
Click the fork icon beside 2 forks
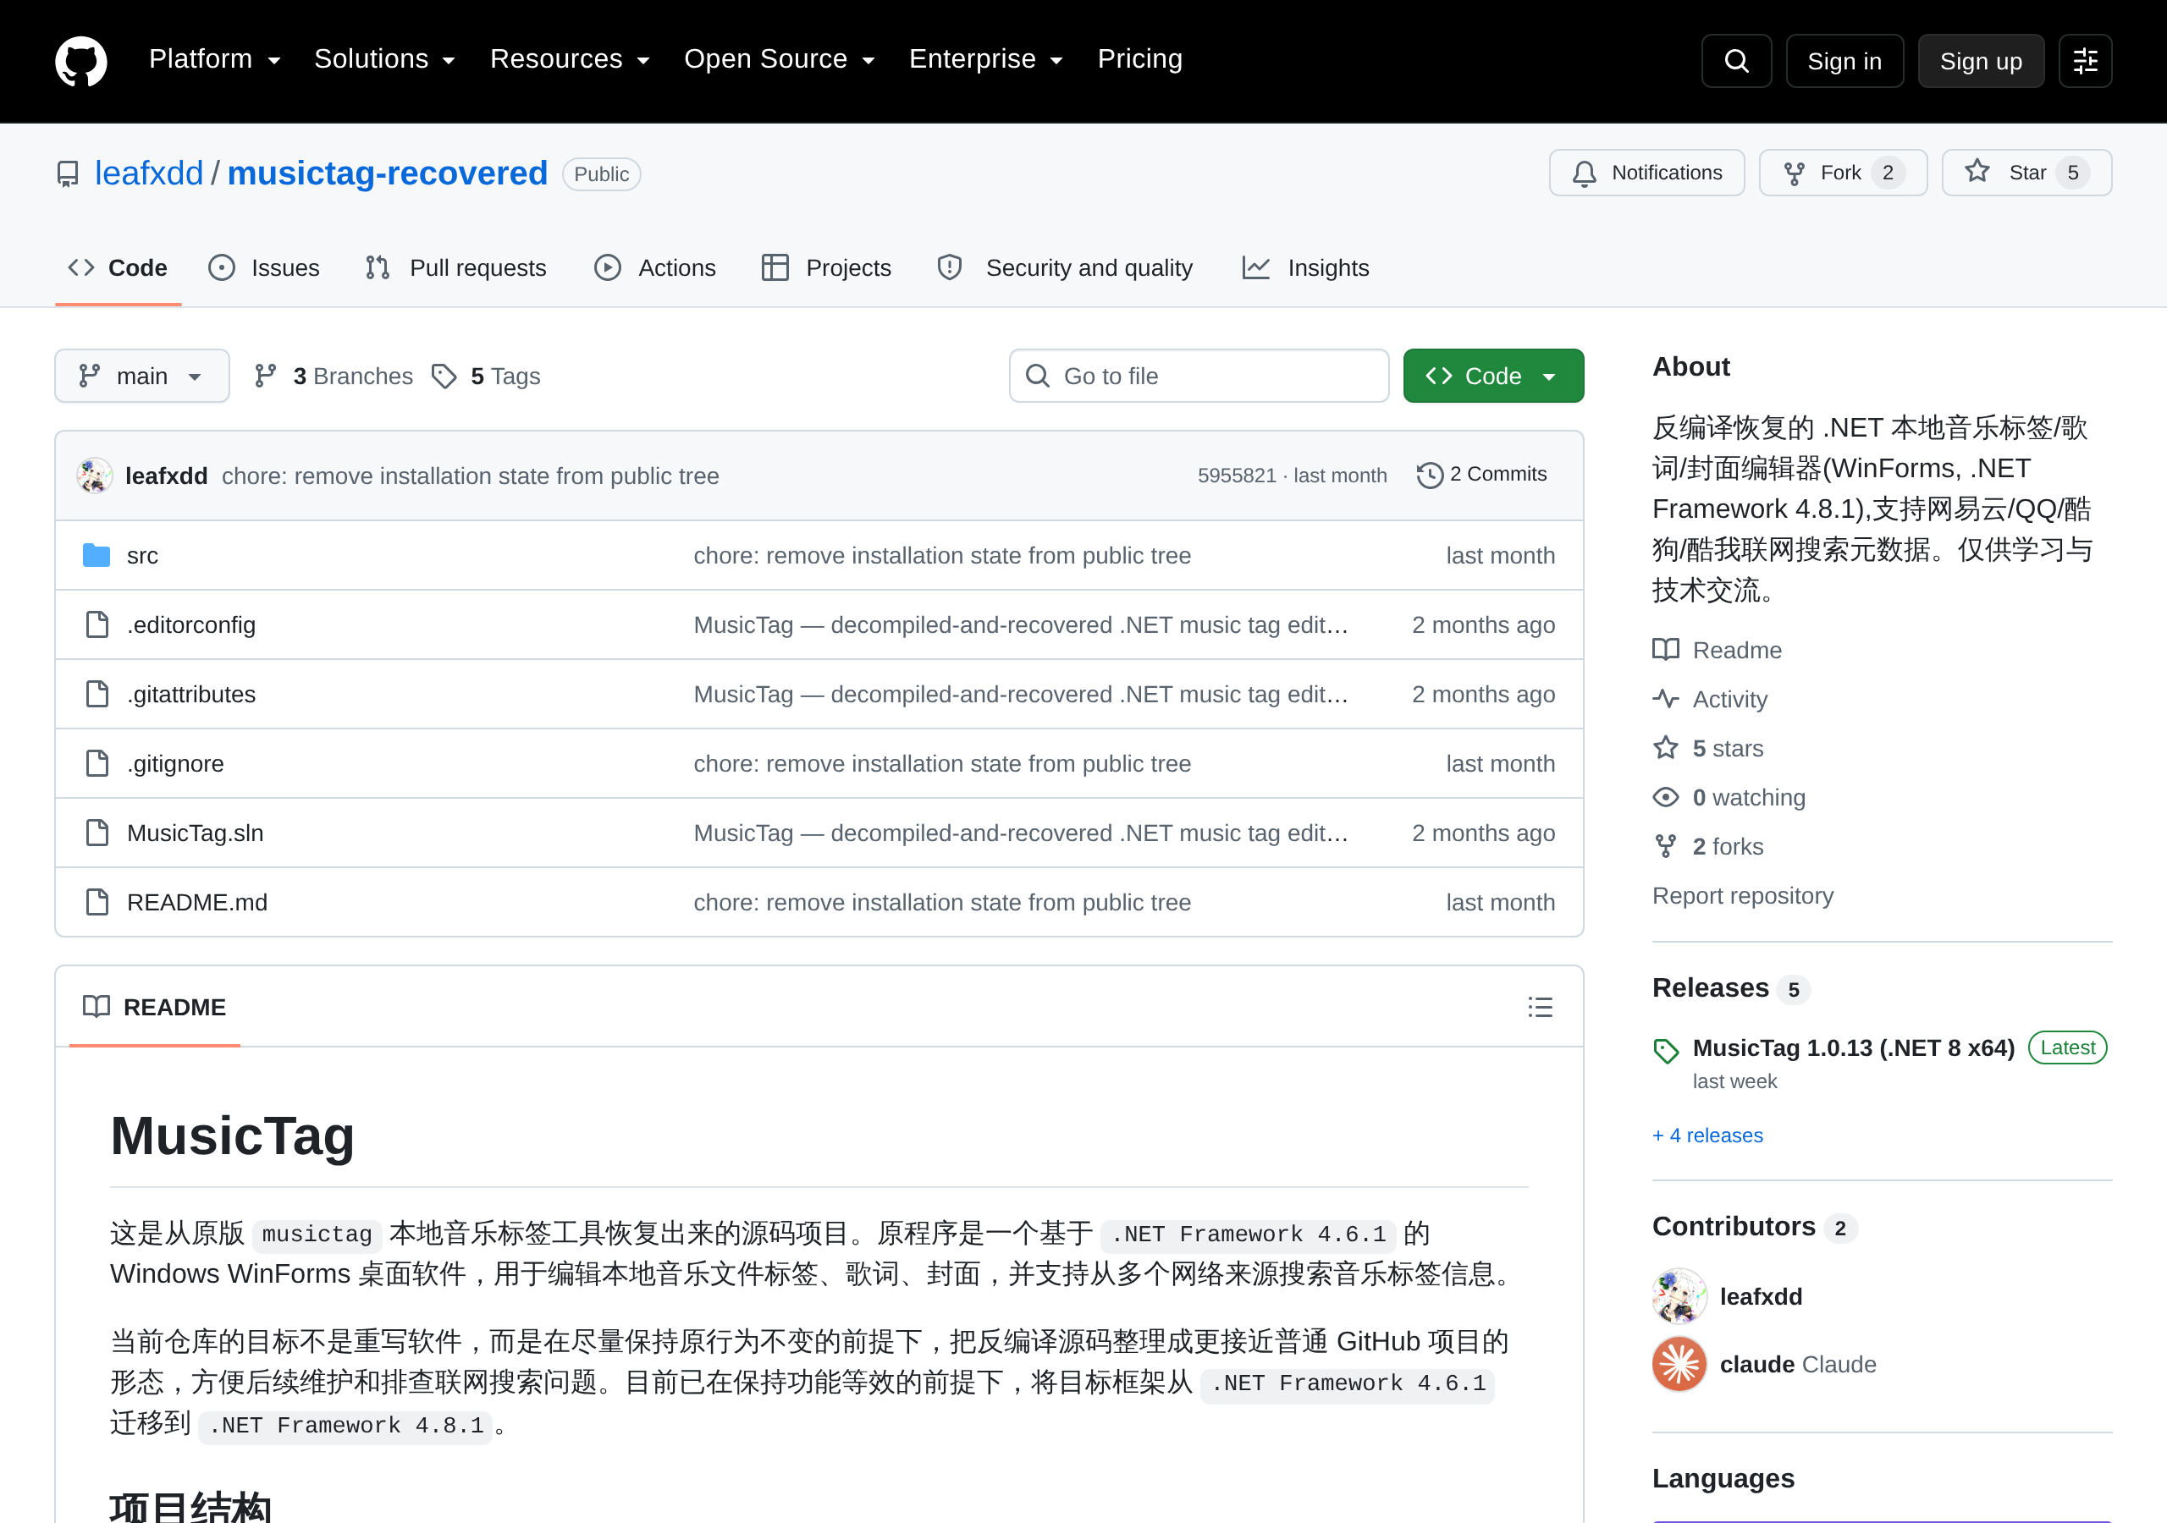click(x=1666, y=846)
